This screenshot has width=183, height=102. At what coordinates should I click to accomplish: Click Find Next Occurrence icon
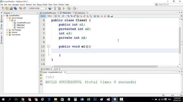tap(75, 16)
